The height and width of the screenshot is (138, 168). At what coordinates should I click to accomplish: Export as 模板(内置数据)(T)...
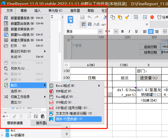78,119
